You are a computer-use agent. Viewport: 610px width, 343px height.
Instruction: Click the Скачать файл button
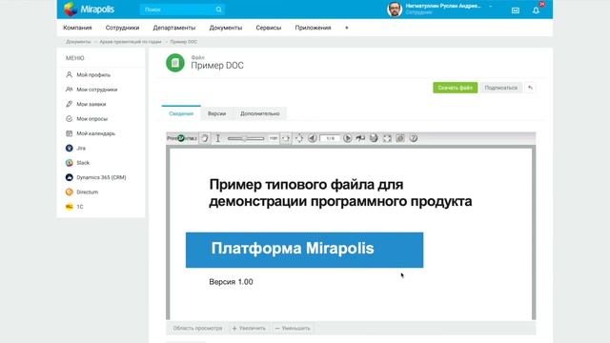coord(456,88)
